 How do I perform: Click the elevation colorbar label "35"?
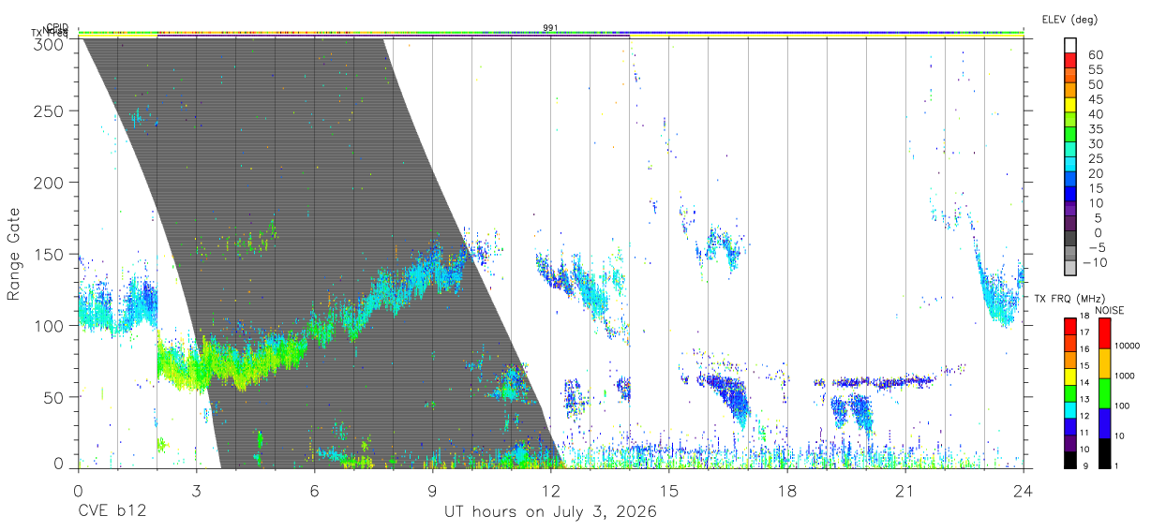1095,129
